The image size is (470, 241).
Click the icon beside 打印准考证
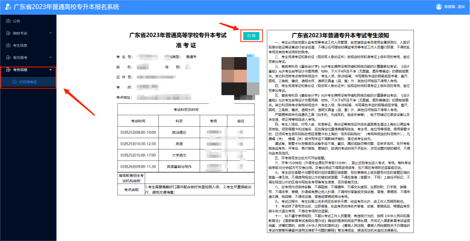(x=14, y=82)
